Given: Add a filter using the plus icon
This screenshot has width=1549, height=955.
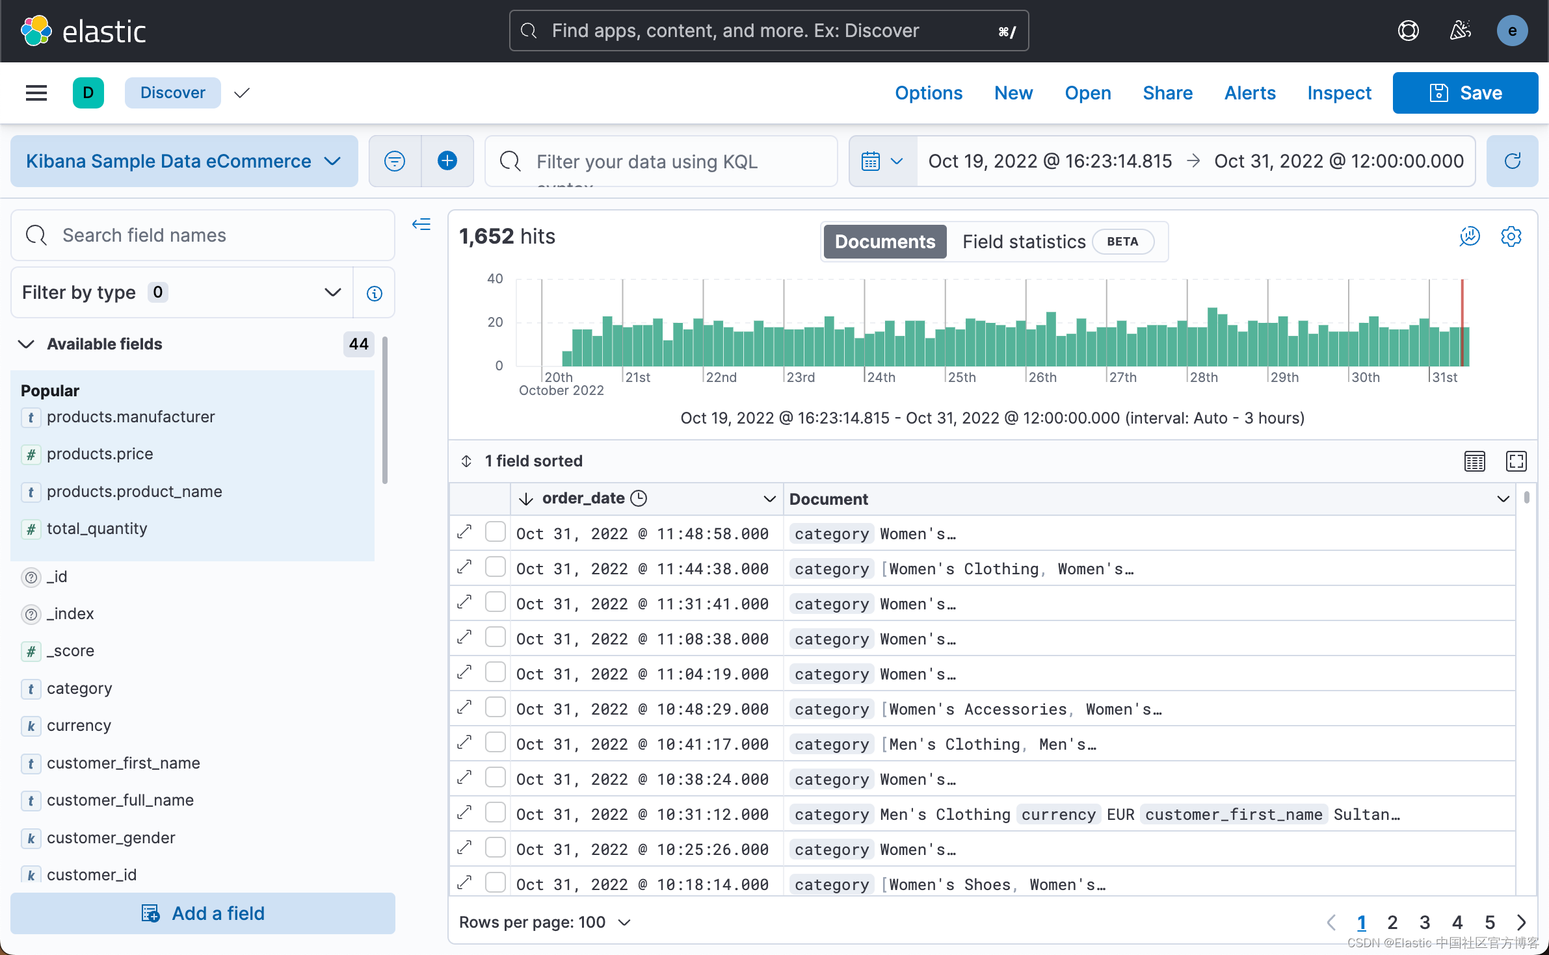Looking at the screenshot, I should [x=447, y=161].
